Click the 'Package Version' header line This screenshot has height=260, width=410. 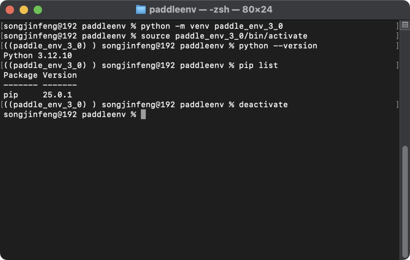40,75
